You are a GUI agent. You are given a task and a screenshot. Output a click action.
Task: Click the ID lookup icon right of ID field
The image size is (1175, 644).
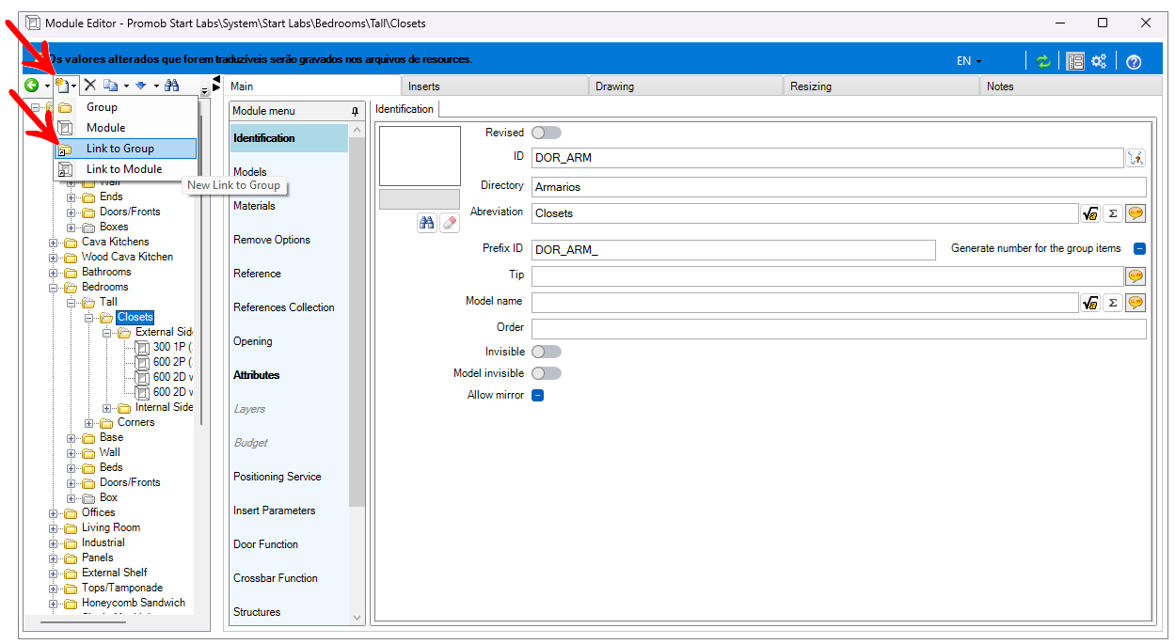pyautogui.click(x=1135, y=158)
